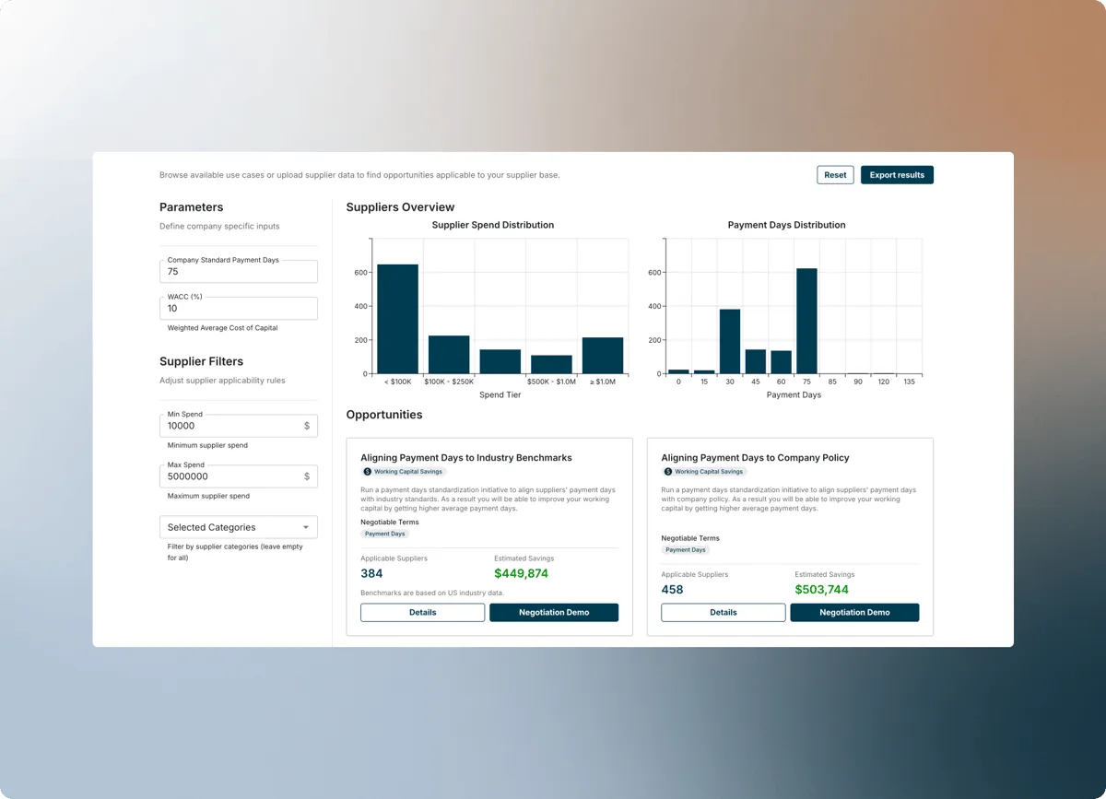Screen dimensions: 1106x799
Task: Click 'Aligning Payment Days to Industry Benchmarks' title
Action: point(466,457)
